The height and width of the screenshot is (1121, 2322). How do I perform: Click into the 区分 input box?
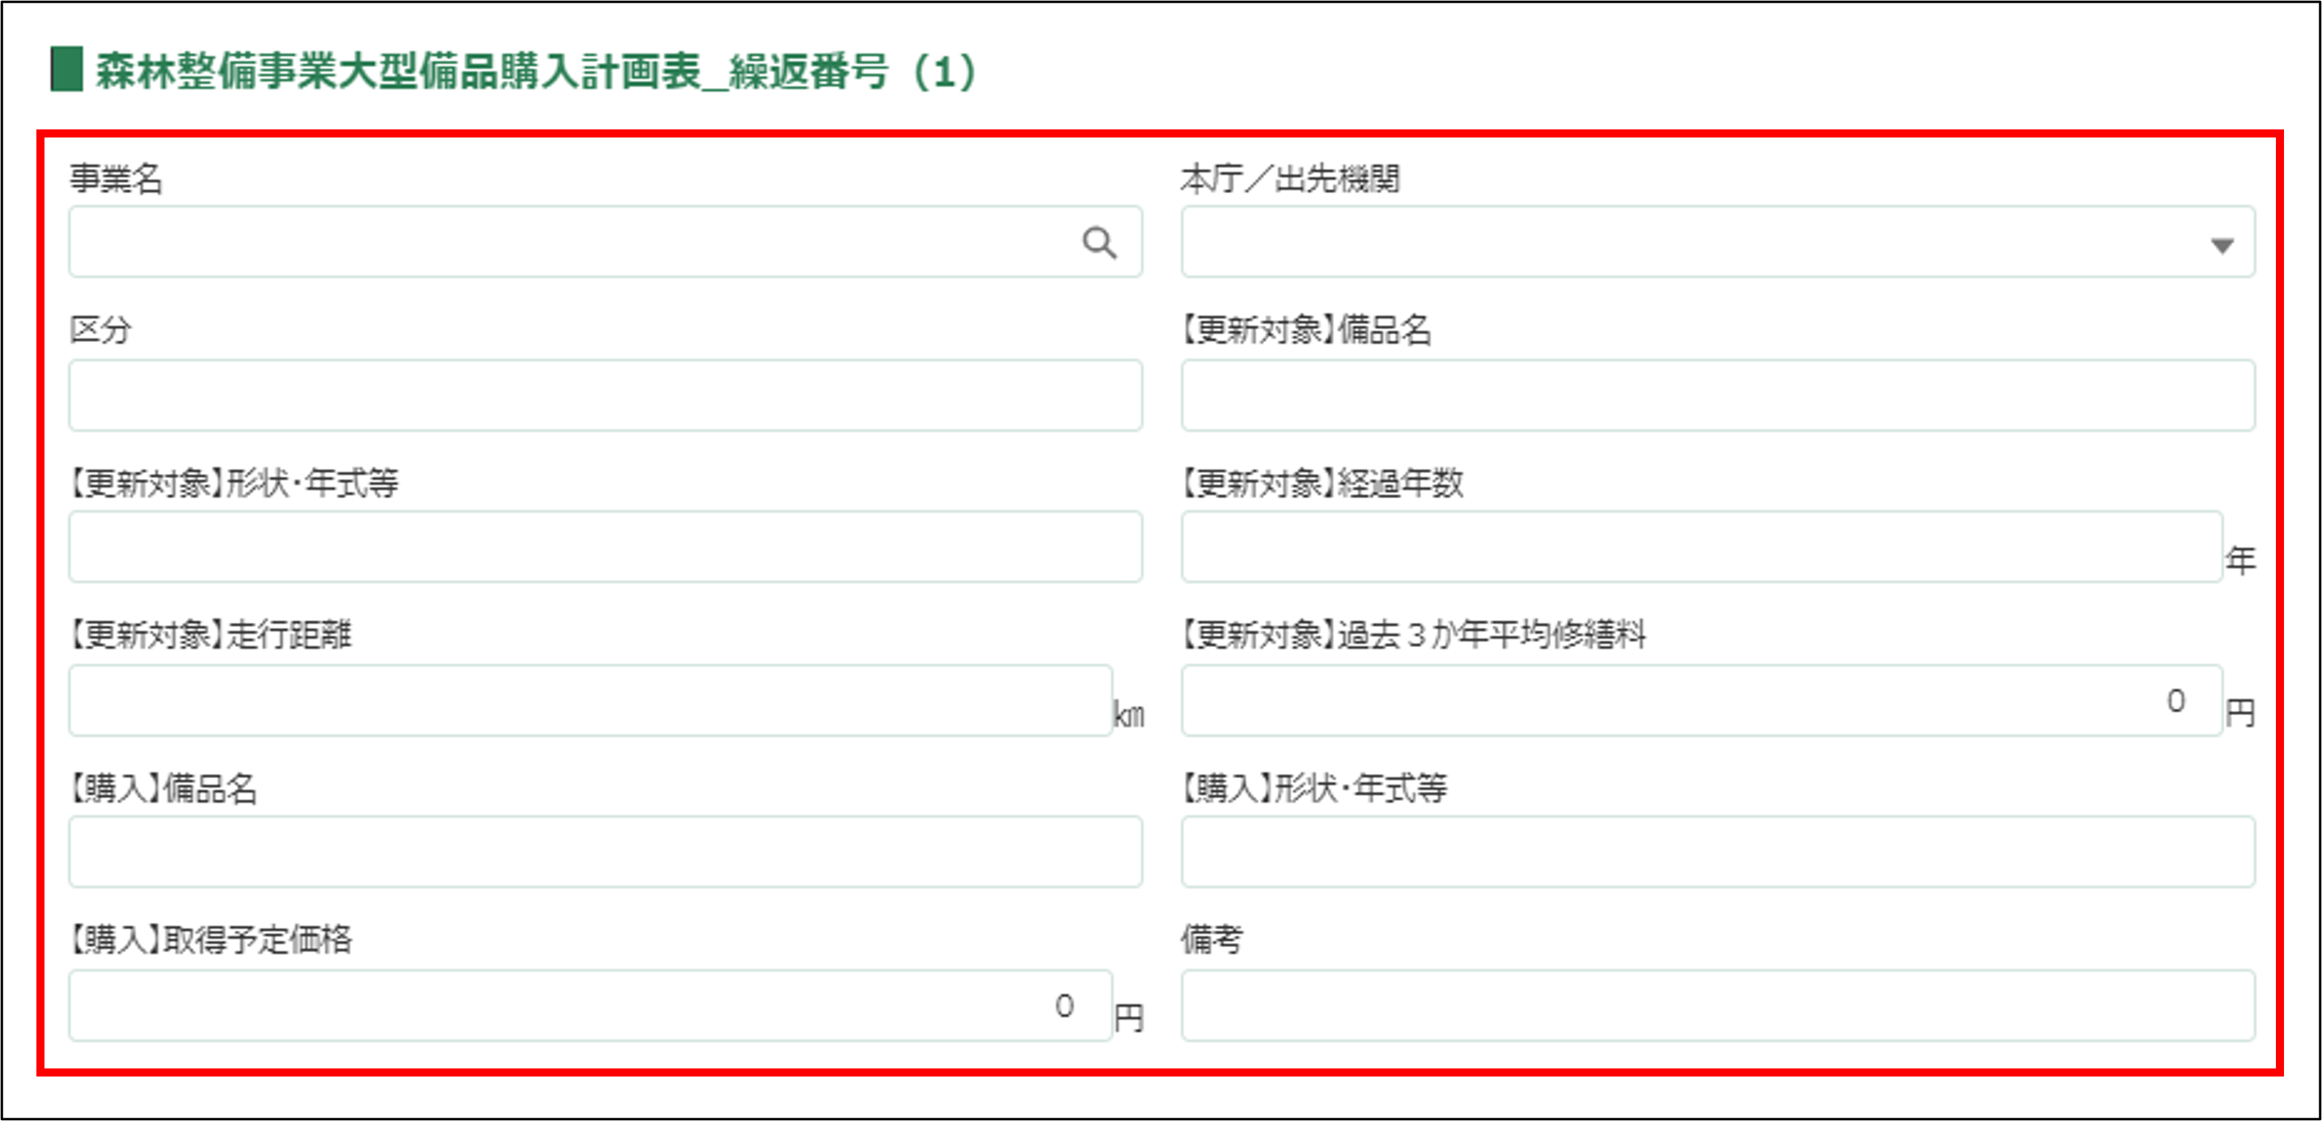(605, 396)
